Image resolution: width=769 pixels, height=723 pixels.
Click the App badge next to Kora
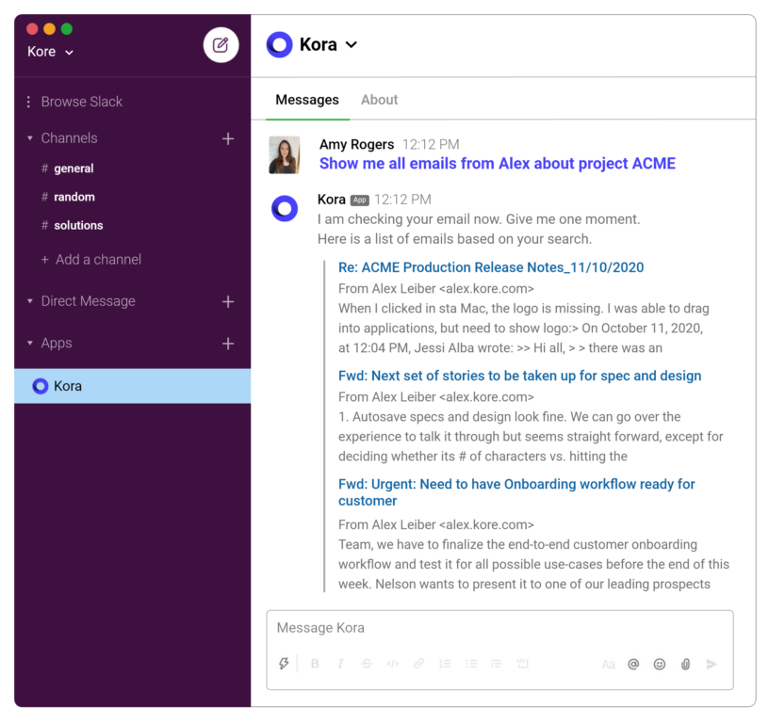point(359,201)
